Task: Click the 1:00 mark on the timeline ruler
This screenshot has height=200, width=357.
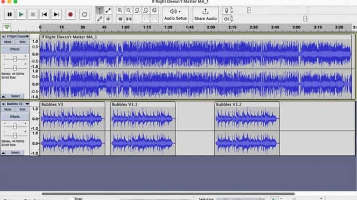Action: click(x=125, y=27)
